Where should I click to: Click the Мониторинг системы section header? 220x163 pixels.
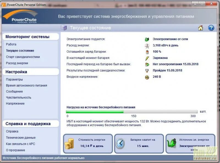point(31,37)
